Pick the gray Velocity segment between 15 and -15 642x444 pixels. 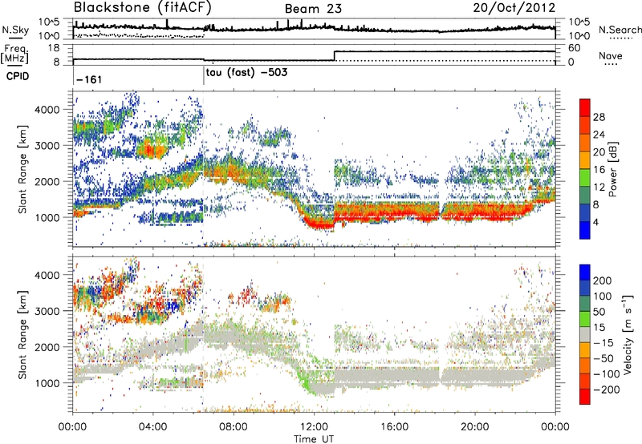(x=585, y=335)
